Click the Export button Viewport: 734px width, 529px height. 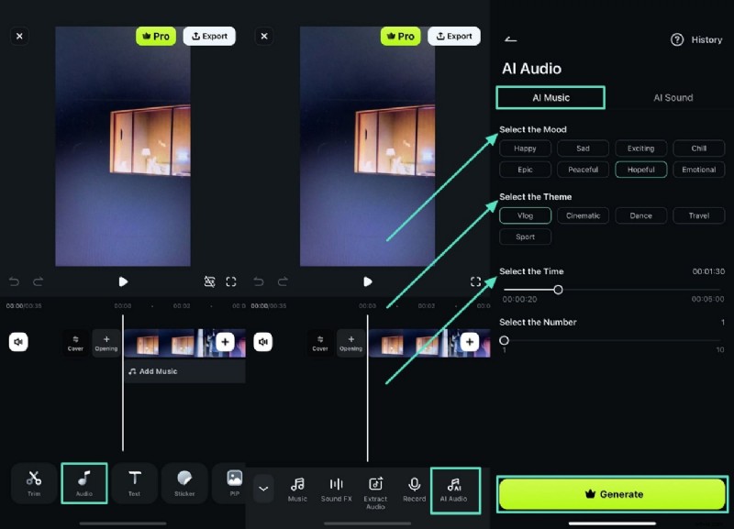[x=209, y=36]
